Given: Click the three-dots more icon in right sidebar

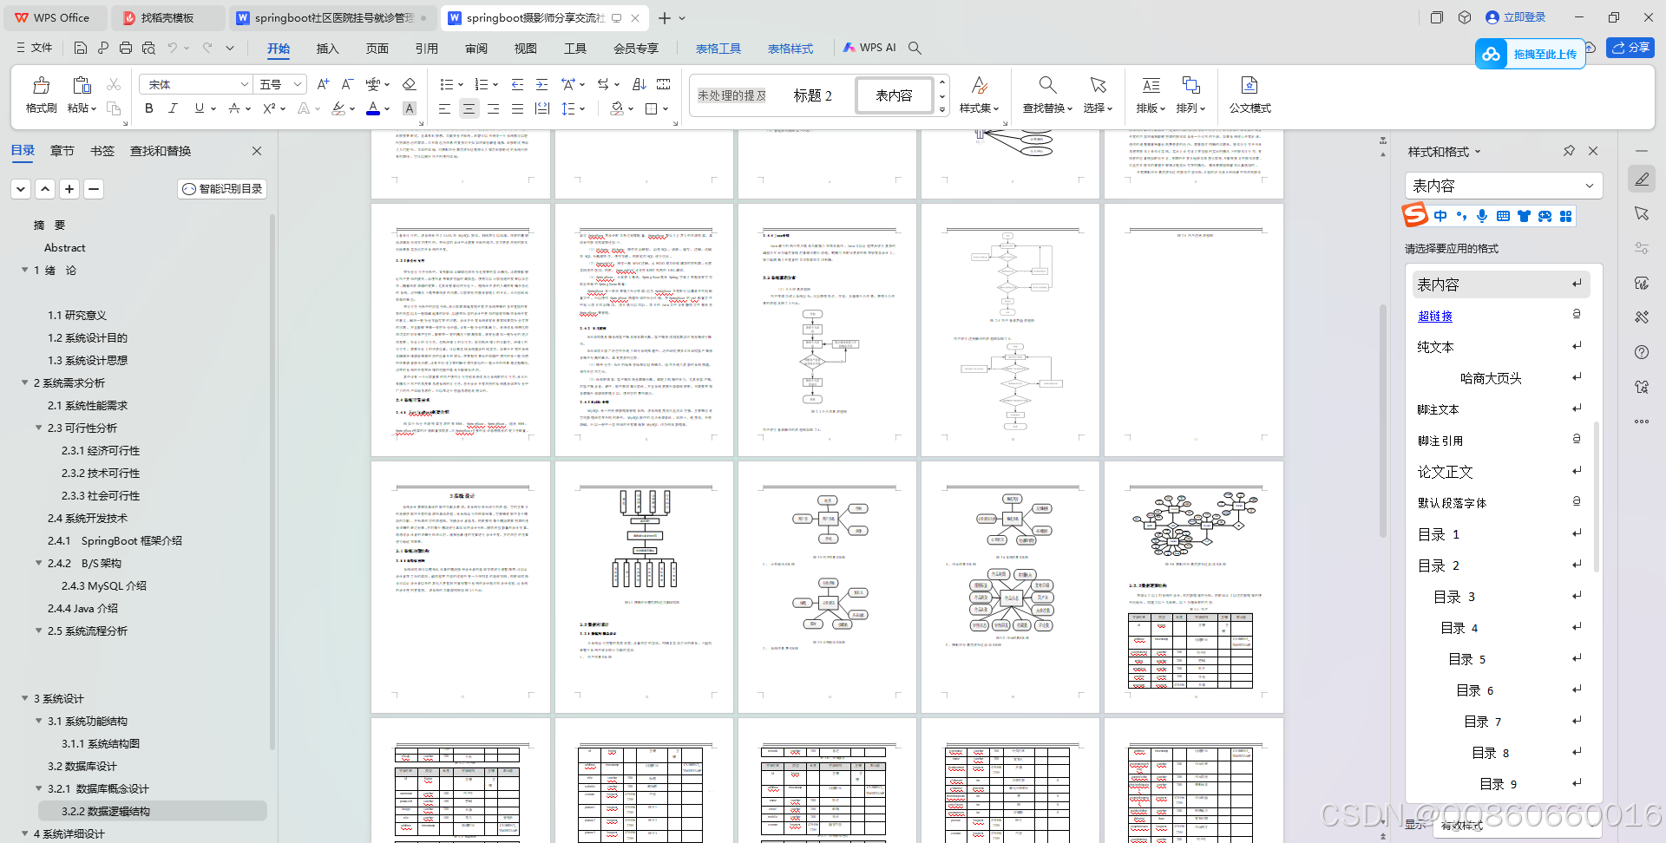Looking at the screenshot, I should click(x=1641, y=421).
